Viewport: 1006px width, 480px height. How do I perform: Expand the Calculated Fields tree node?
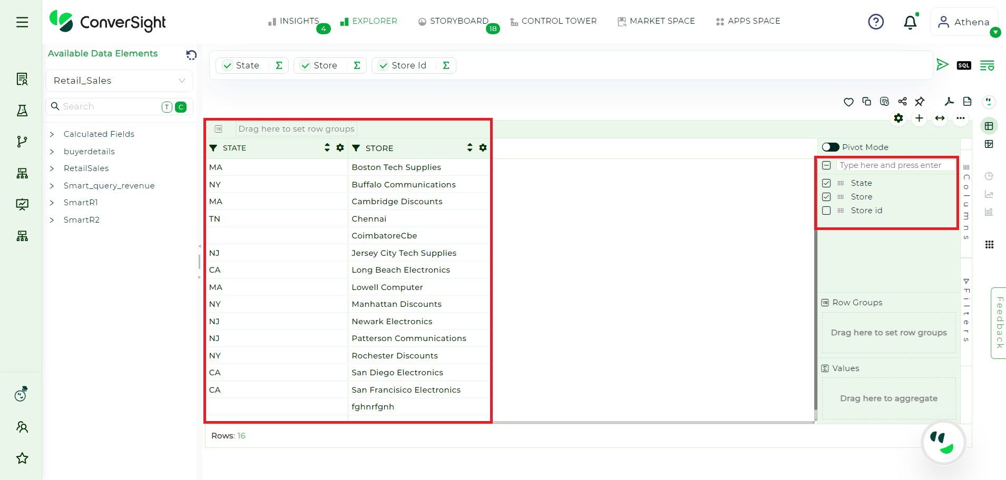[x=52, y=134]
